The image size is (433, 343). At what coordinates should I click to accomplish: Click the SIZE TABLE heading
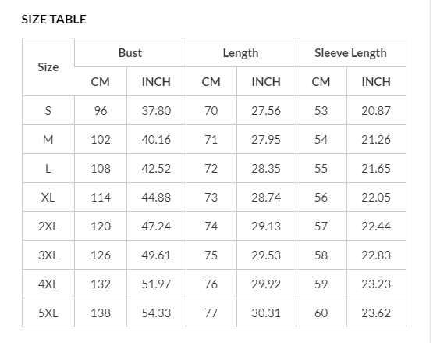[54, 20]
